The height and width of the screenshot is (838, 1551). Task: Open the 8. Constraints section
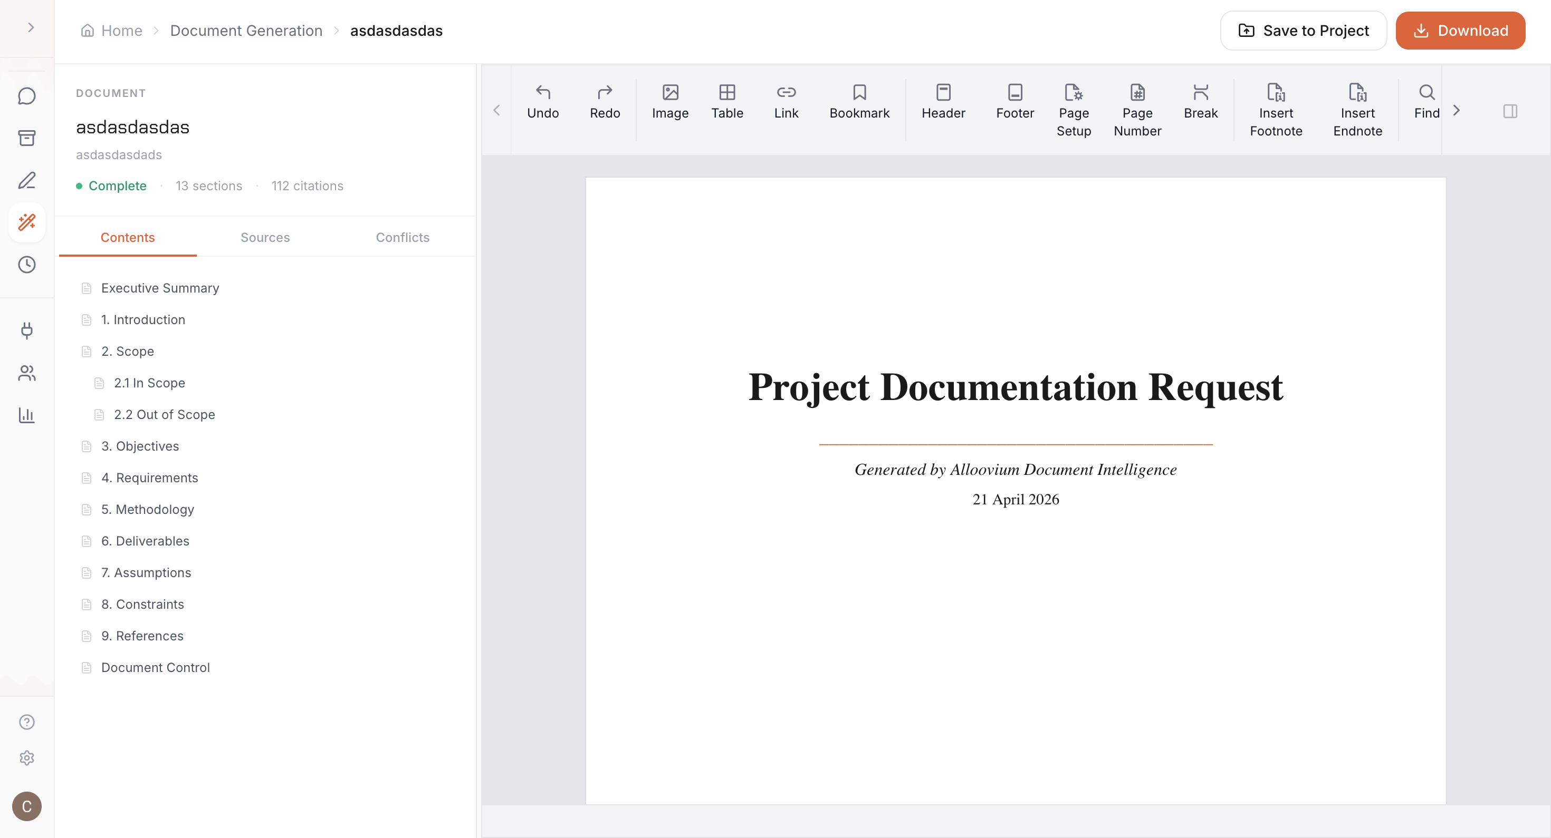tap(142, 604)
